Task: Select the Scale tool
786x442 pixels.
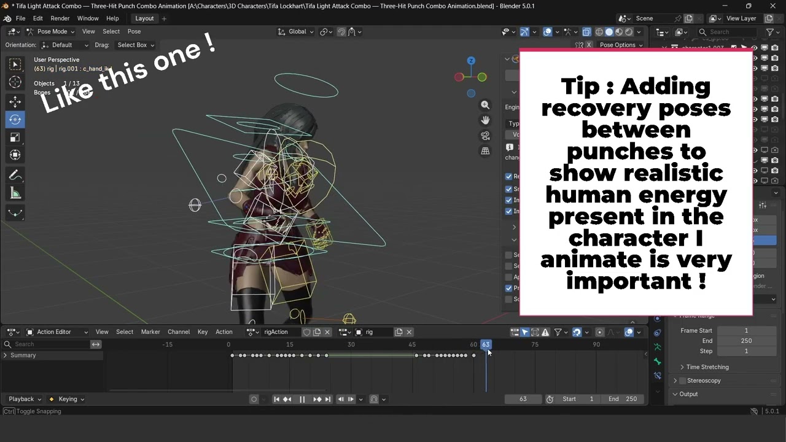Action: pos(15,138)
